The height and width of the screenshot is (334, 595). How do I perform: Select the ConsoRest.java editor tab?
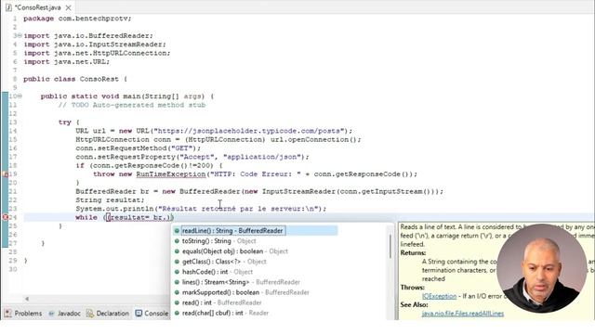(x=38, y=7)
